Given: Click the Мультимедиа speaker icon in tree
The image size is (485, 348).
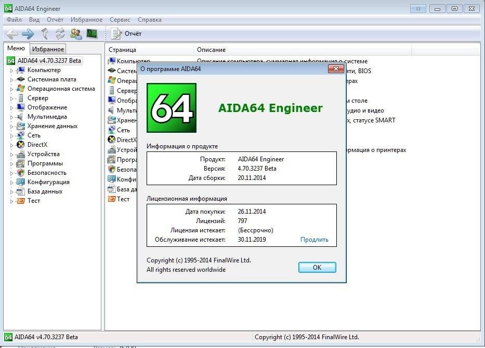Looking at the screenshot, I should (x=20, y=117).
